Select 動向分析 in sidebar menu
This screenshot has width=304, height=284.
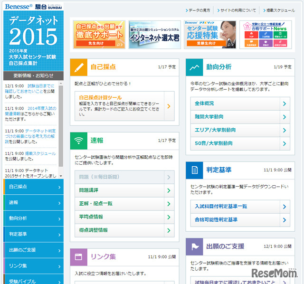[x=33, y=218]
